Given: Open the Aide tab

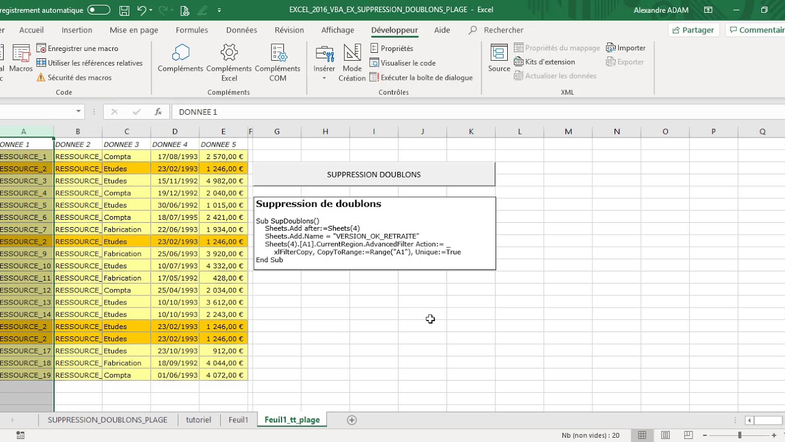Looking at the screenshot, I should click(x=442, y=30).
